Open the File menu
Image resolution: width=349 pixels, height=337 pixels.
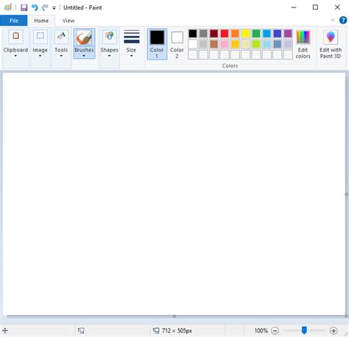(14, 21)
